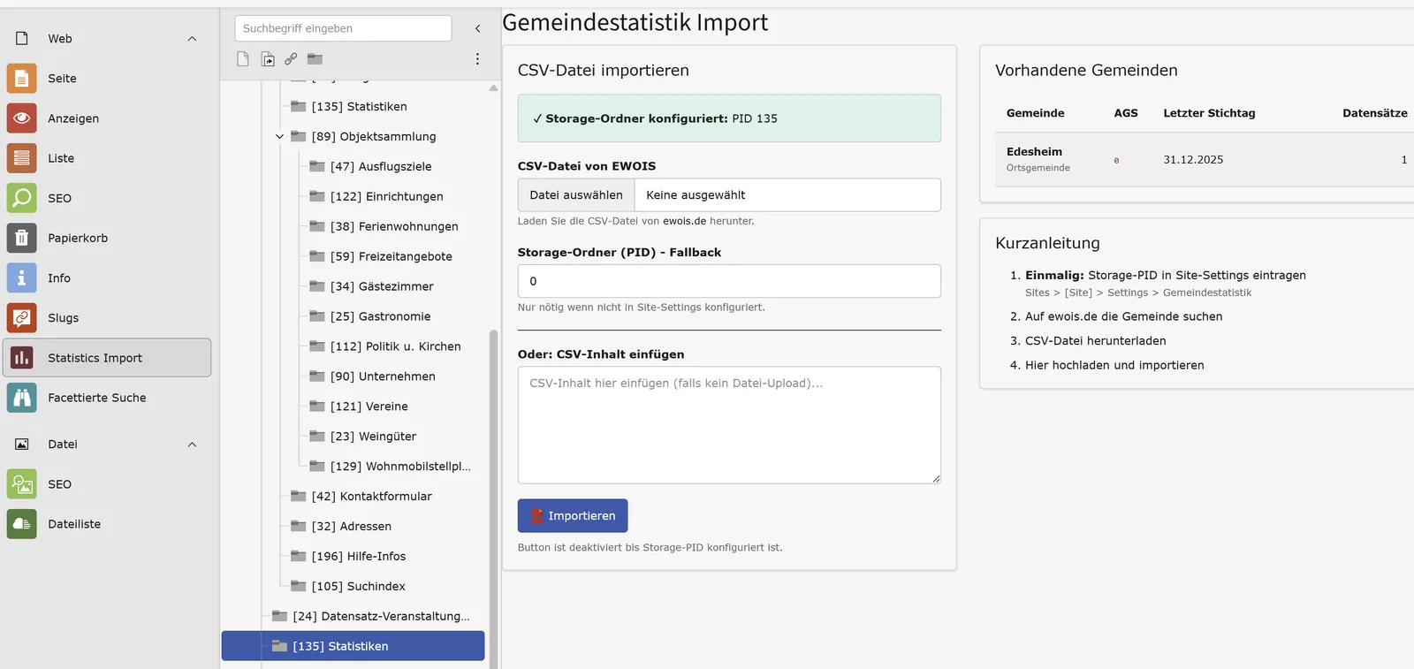Open the Seite module icon
The width and height of the screenshot is (1414, 669).
(x=22, y=79)
